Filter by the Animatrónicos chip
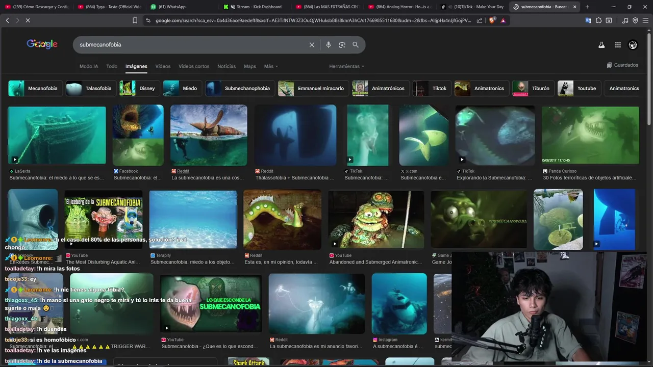Image resolution: width=653 pixels, height=367 pixels. click(381, 88)
